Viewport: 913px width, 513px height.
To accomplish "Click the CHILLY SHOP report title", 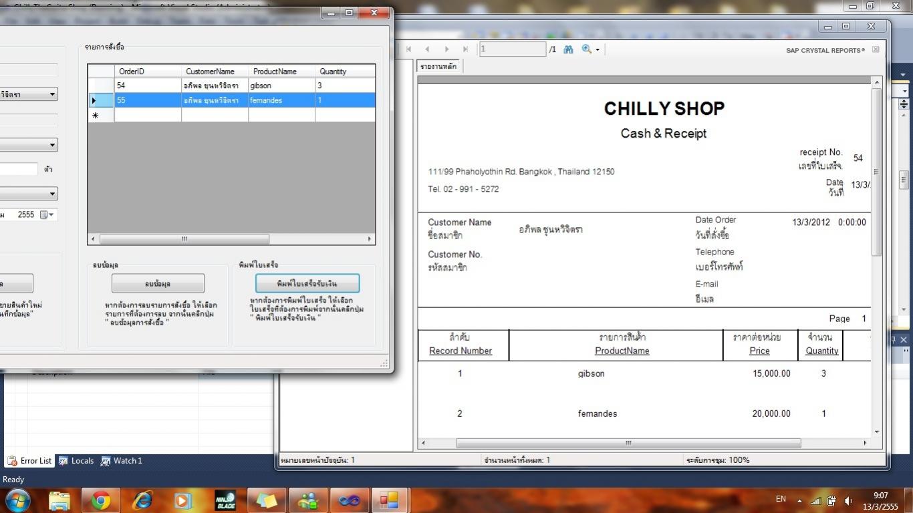I will (x=664, y=108).
